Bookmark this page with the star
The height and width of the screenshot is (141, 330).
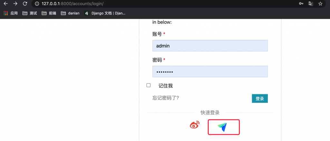click(320, 4)
